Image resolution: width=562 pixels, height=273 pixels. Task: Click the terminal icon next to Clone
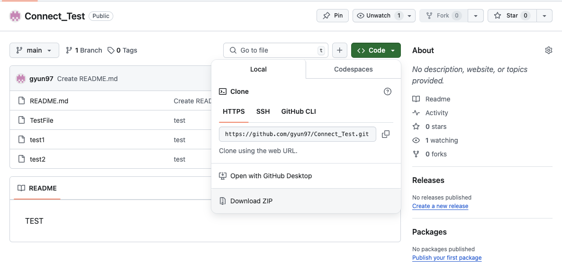223,91
